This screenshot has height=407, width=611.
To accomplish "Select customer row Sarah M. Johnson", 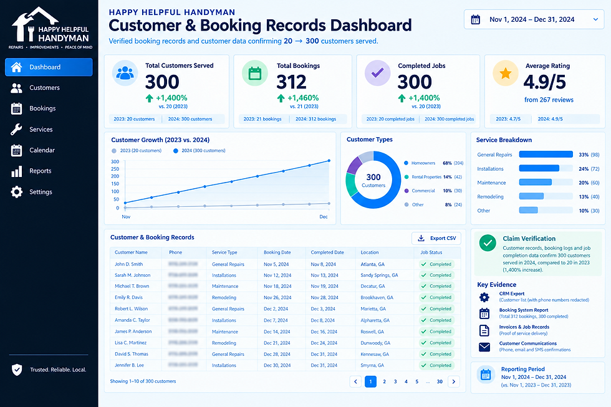I will (286, 275).
